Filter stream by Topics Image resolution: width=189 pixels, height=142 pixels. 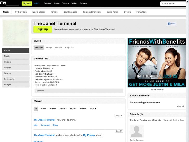coord(73,109)
